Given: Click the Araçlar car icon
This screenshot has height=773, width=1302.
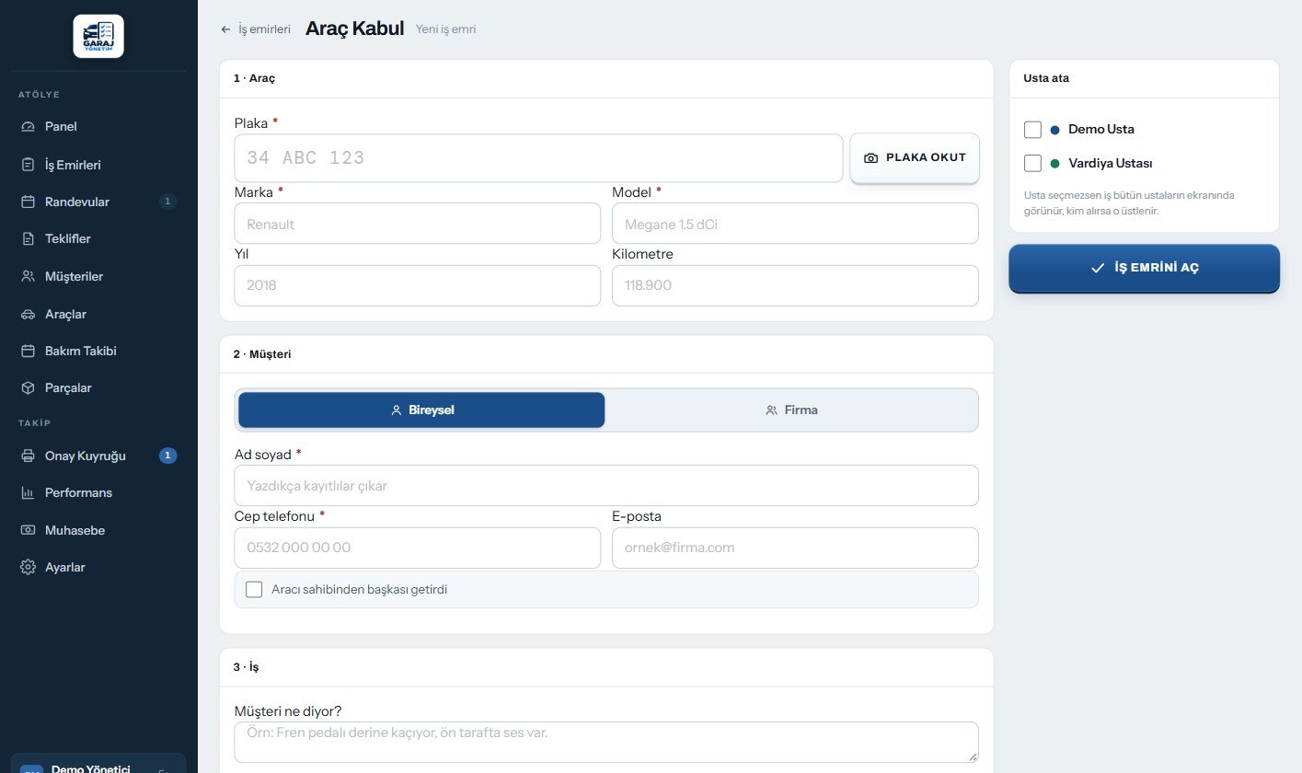Looking at the screenshot, I should [28, 314].
